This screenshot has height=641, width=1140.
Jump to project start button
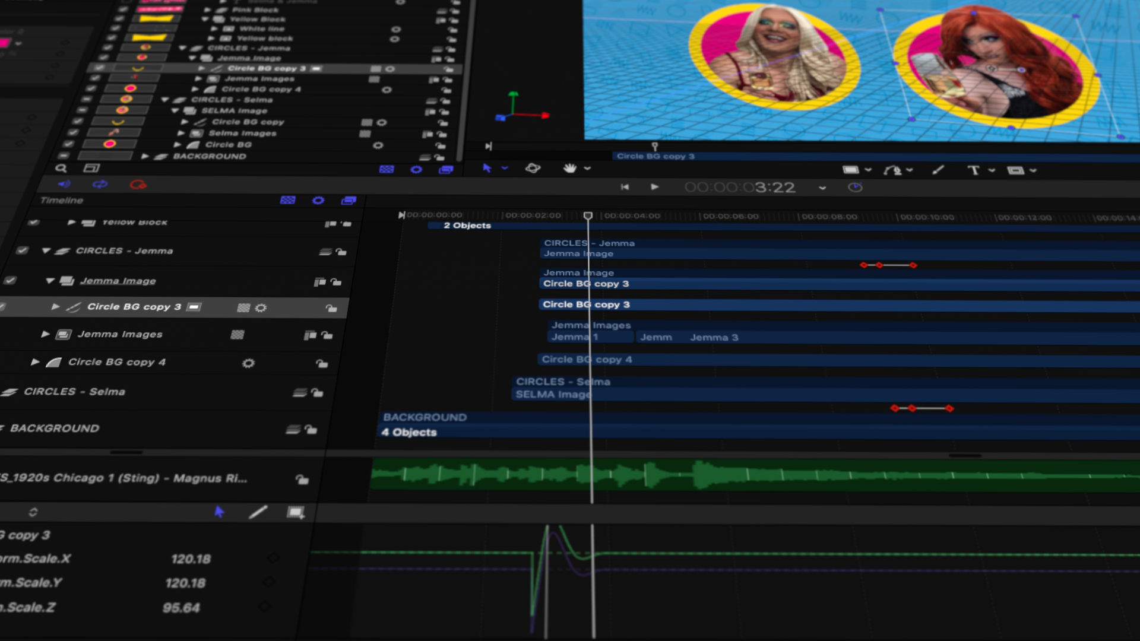625,187
